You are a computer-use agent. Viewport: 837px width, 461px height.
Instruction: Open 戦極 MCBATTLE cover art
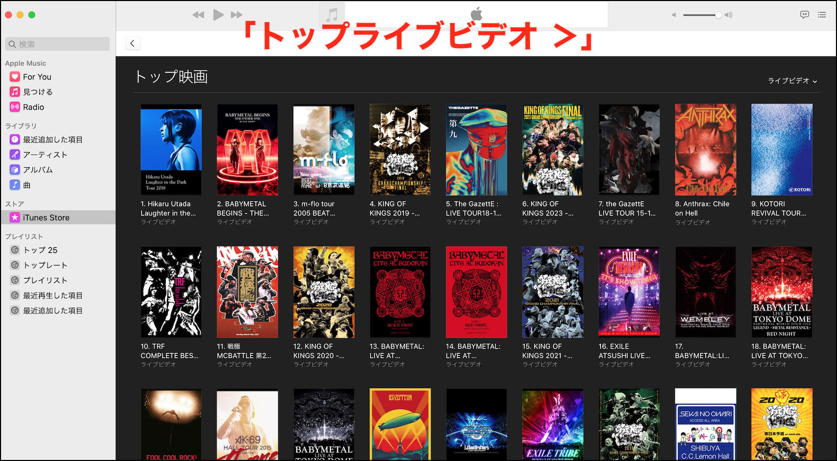pyautogui.click(x=247, y=292)
